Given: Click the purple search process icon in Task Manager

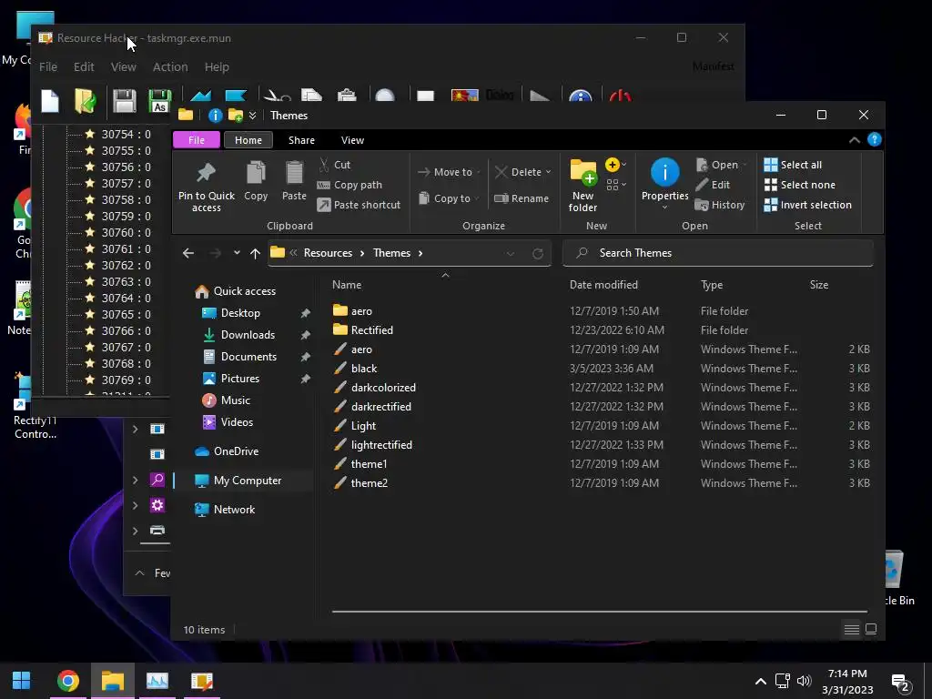Looking at the screenshot, I should pyautogui.click(x=157, y=480).
